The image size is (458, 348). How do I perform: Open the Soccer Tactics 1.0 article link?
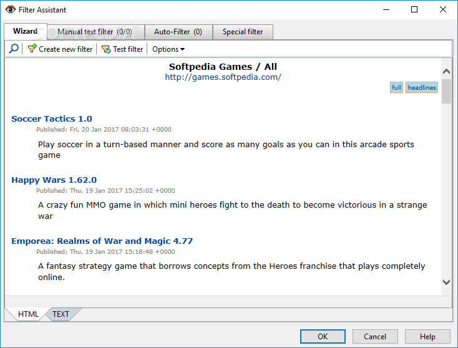coord(52,119)
